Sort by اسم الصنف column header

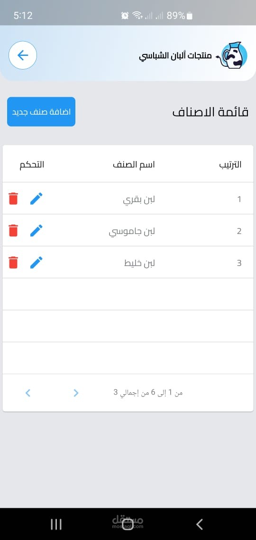pyautogui.click(x=134, y=165)
